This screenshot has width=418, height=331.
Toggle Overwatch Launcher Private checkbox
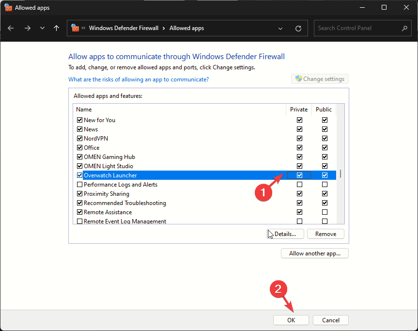[299, 175]
